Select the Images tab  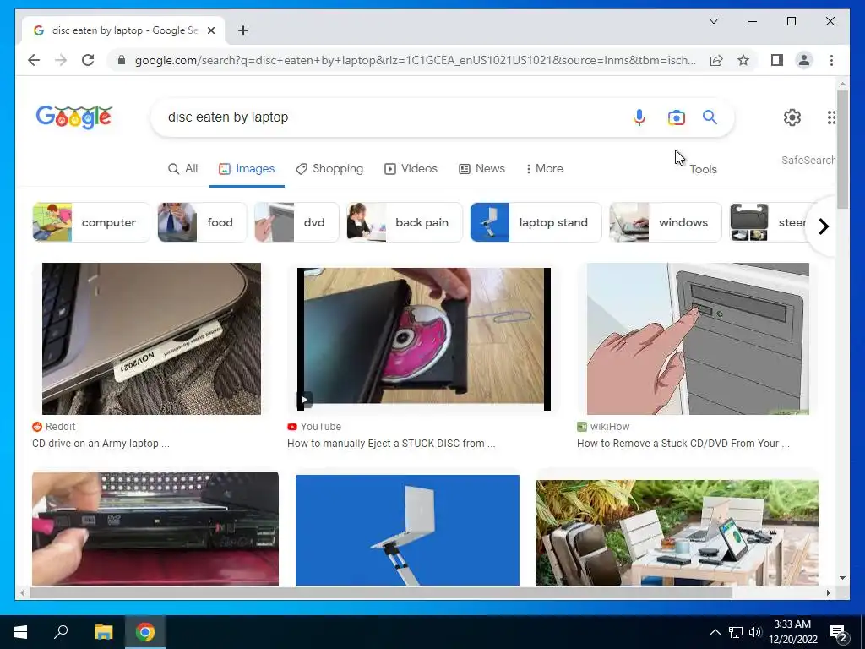click(247, 169)
